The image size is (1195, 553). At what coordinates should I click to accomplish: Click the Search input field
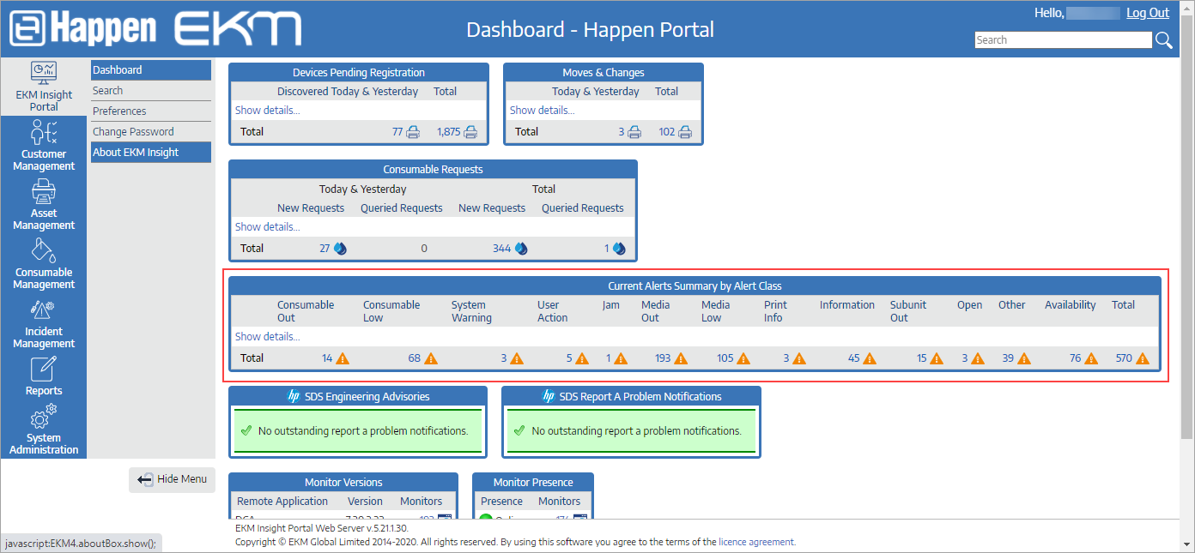(x=1063, y=40)
